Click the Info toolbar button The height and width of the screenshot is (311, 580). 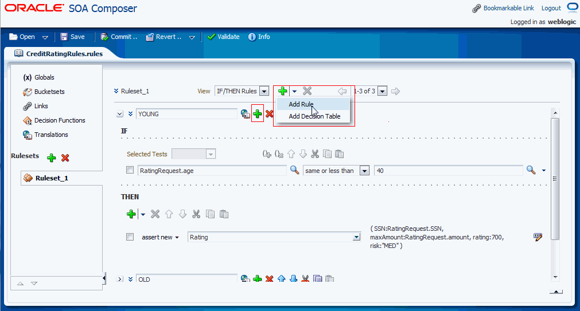pyautogui.click(x=259, y=37)
